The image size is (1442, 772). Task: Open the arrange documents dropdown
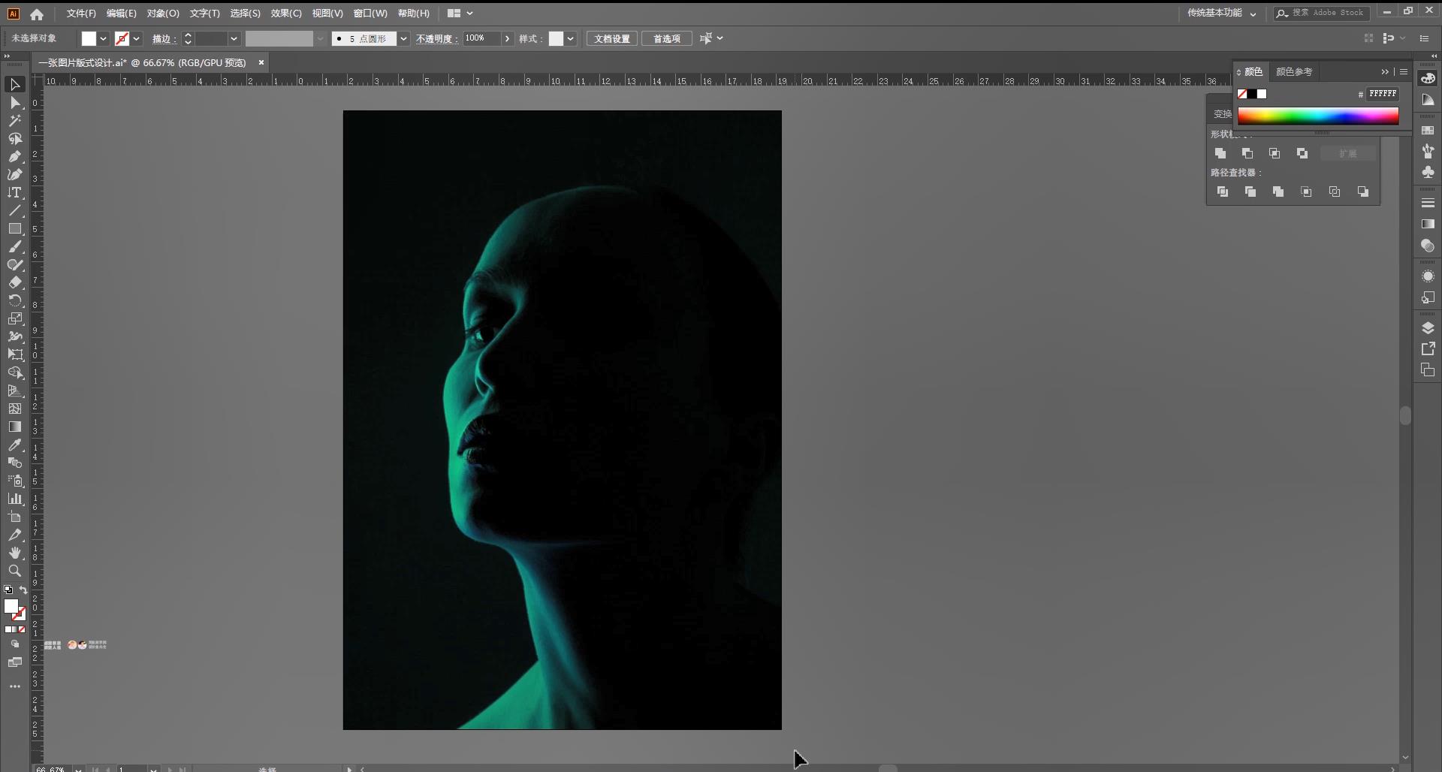click(460, 14)
